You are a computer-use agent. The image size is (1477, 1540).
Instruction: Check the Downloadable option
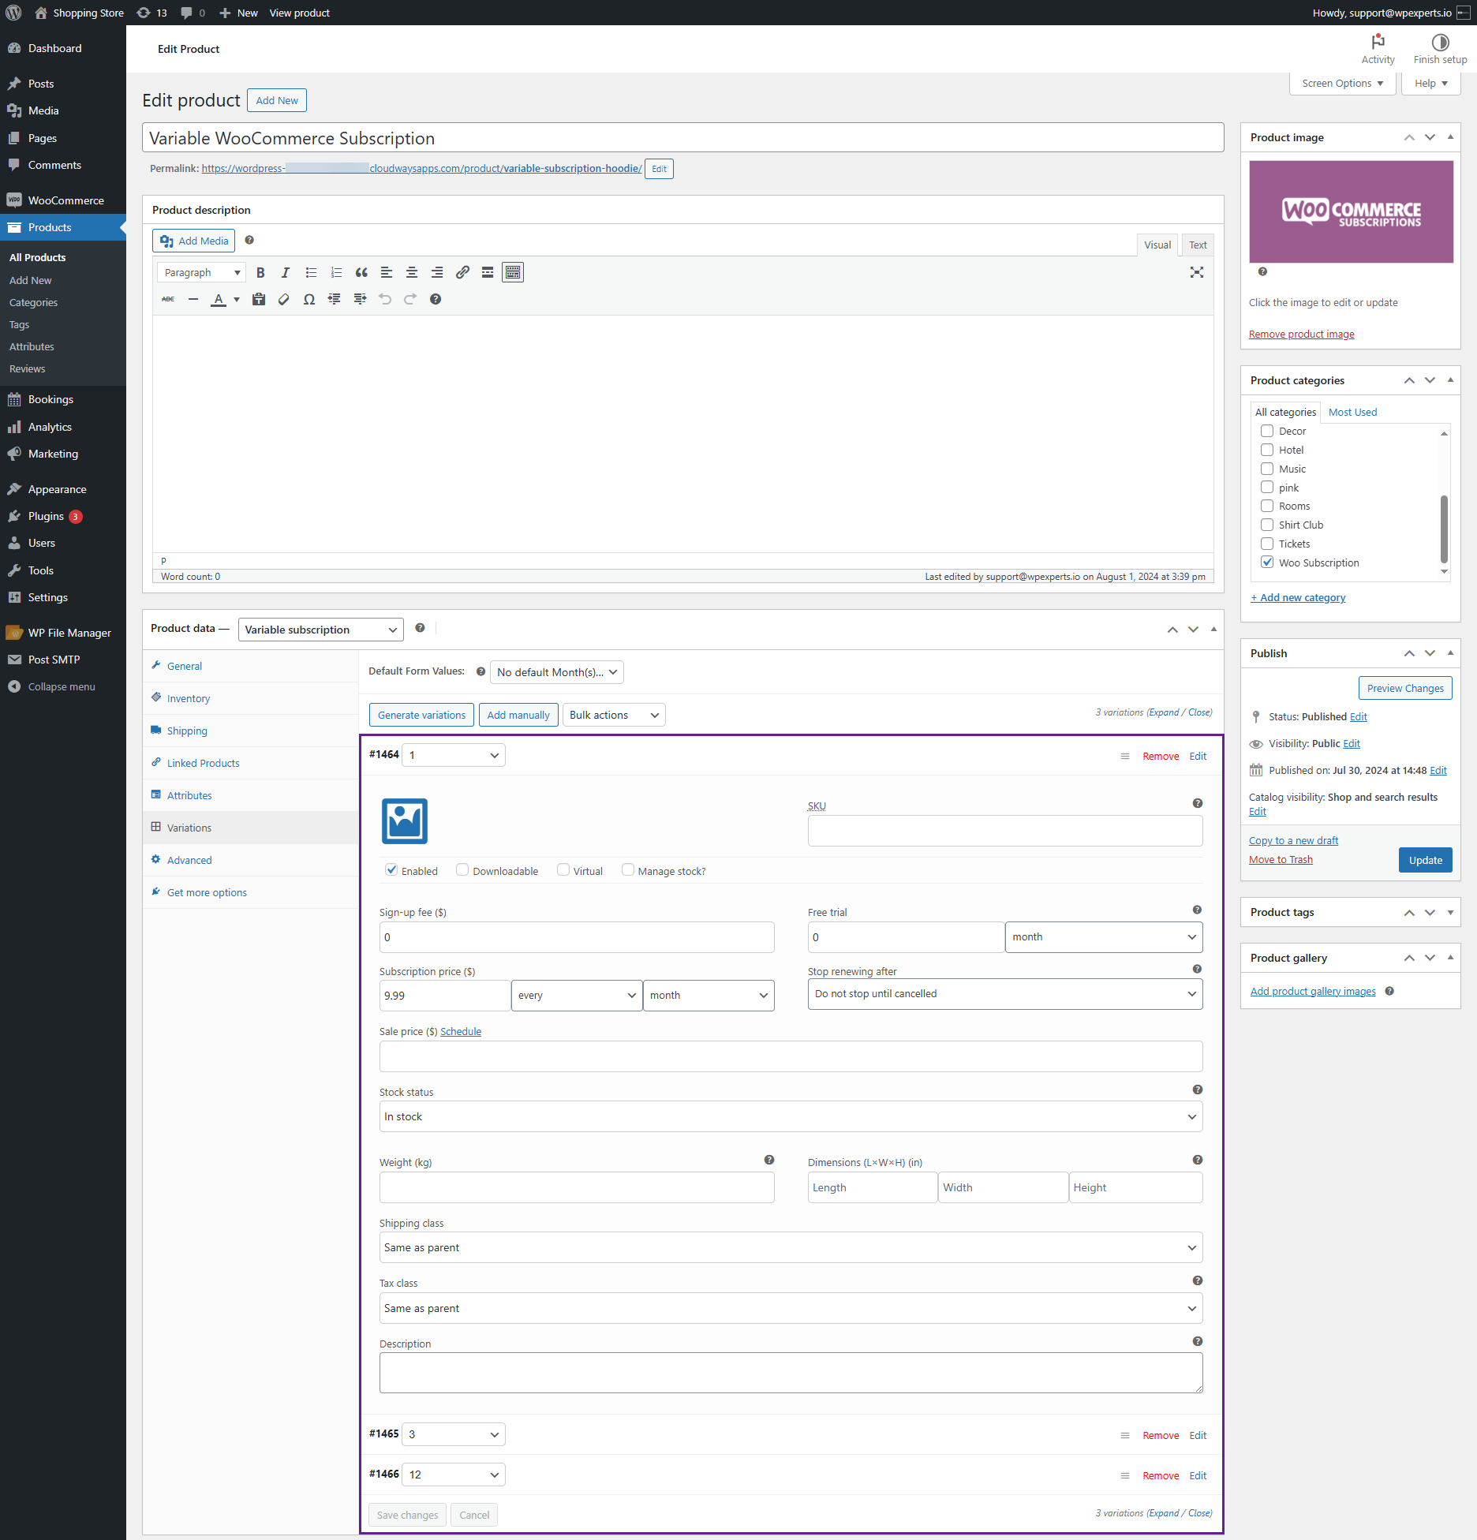point(462,869)
